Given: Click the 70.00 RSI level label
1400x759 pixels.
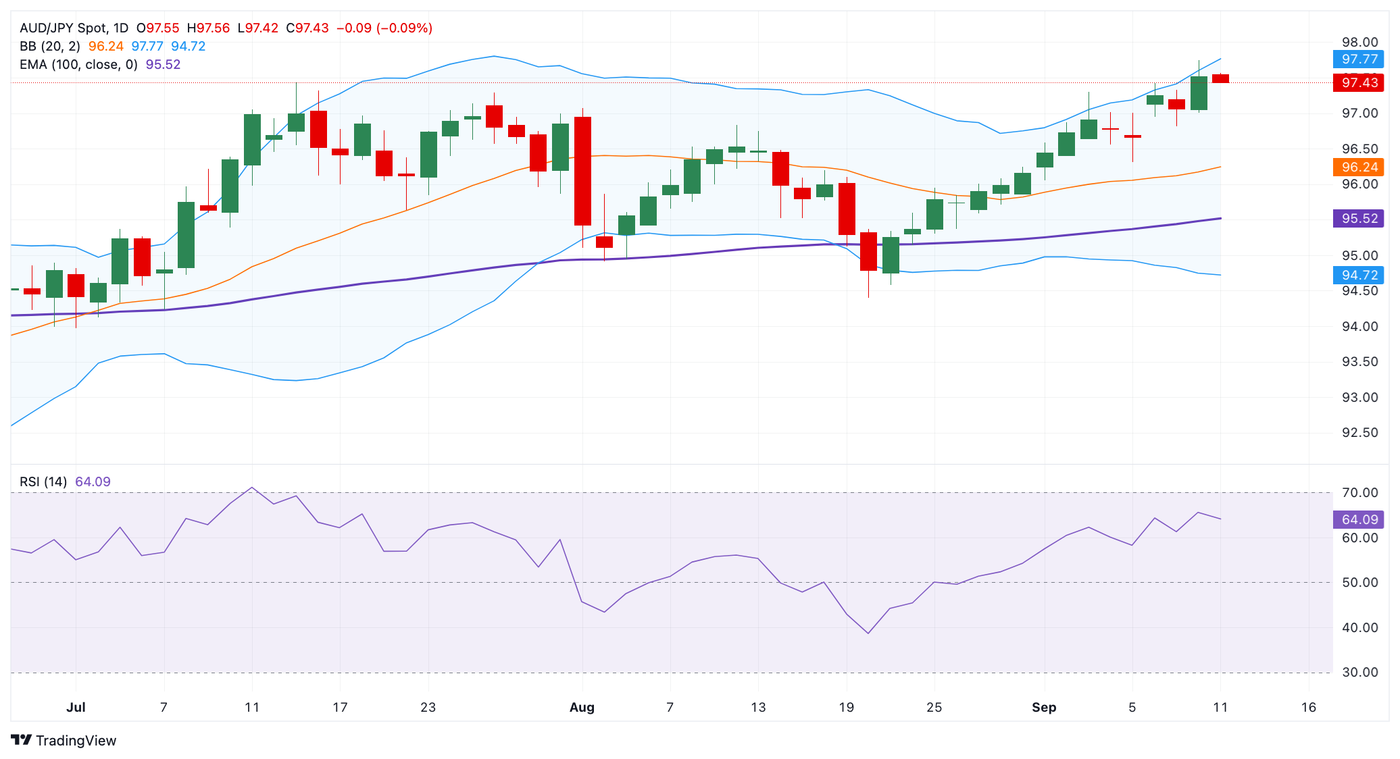Looking at the screenshot, I should (x=1359, y=493).
